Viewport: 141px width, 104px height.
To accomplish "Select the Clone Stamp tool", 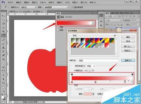I will click(x=3, y=47).
